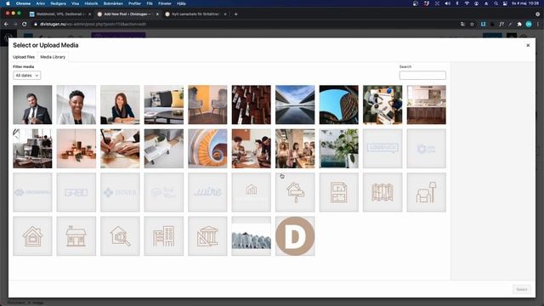Select the armchair and floor lamp icon
544x306 pixels.
coord(426,192)
